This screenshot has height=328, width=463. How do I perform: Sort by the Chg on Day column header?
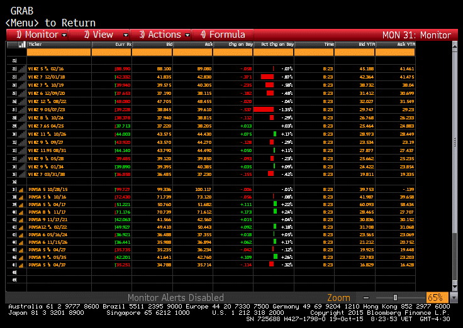(x=233, y=45)
